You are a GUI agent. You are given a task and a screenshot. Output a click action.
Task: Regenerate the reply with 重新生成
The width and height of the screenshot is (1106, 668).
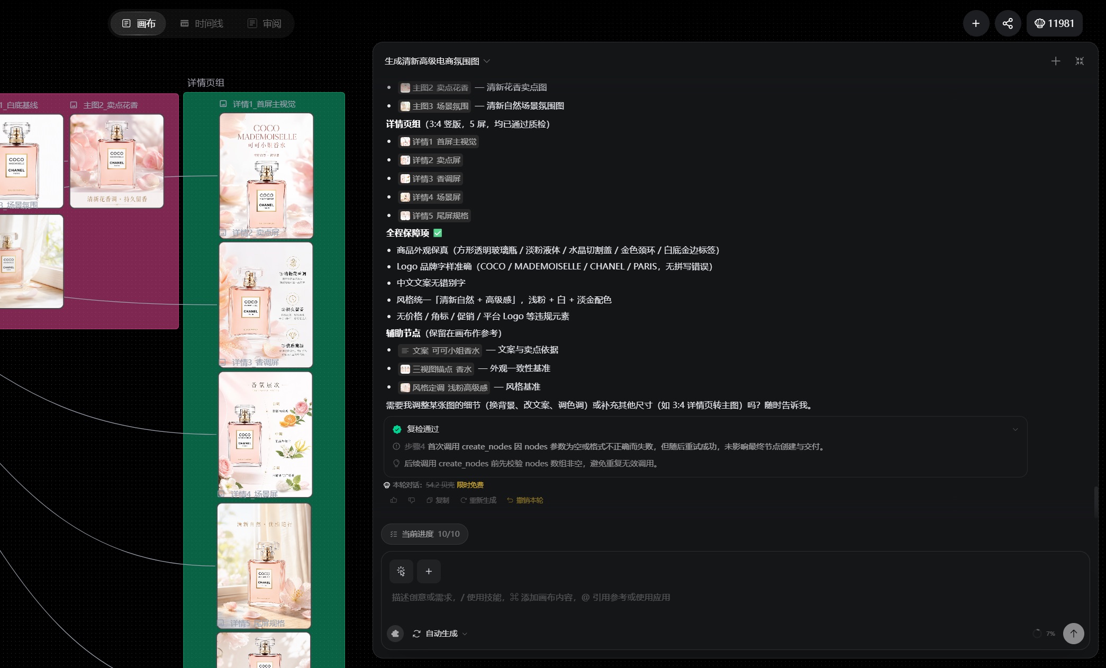point(478,500)
